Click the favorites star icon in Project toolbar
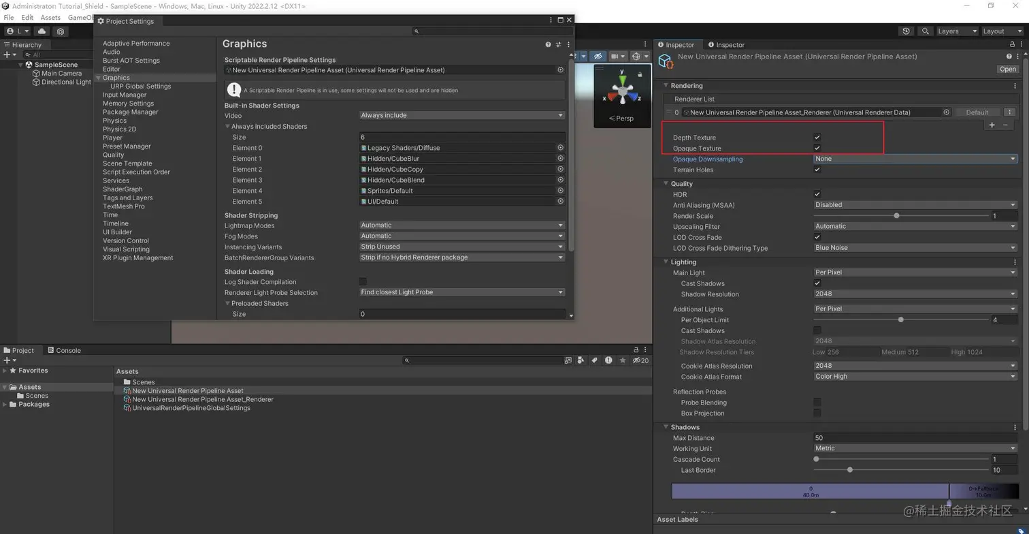1029x534 pixels. coord(622,360)
